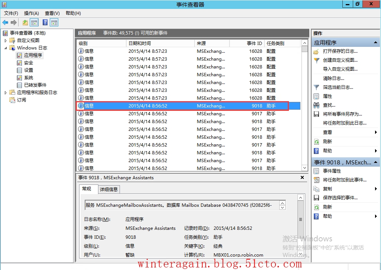The height and width of the screenshot is (270, 381).
Task: Toggle the console tree pane icon
Action: pyautogui.click(x=34, y=23)
